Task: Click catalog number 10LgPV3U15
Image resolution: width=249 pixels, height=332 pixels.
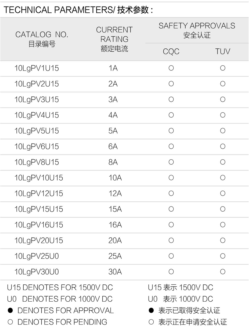Action: [37, 100]
